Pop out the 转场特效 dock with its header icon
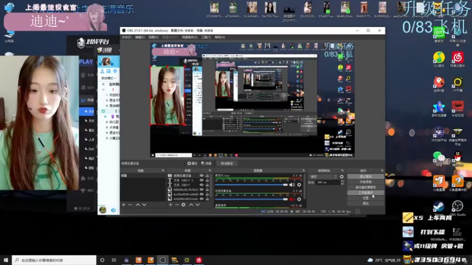 click(342, 171)
